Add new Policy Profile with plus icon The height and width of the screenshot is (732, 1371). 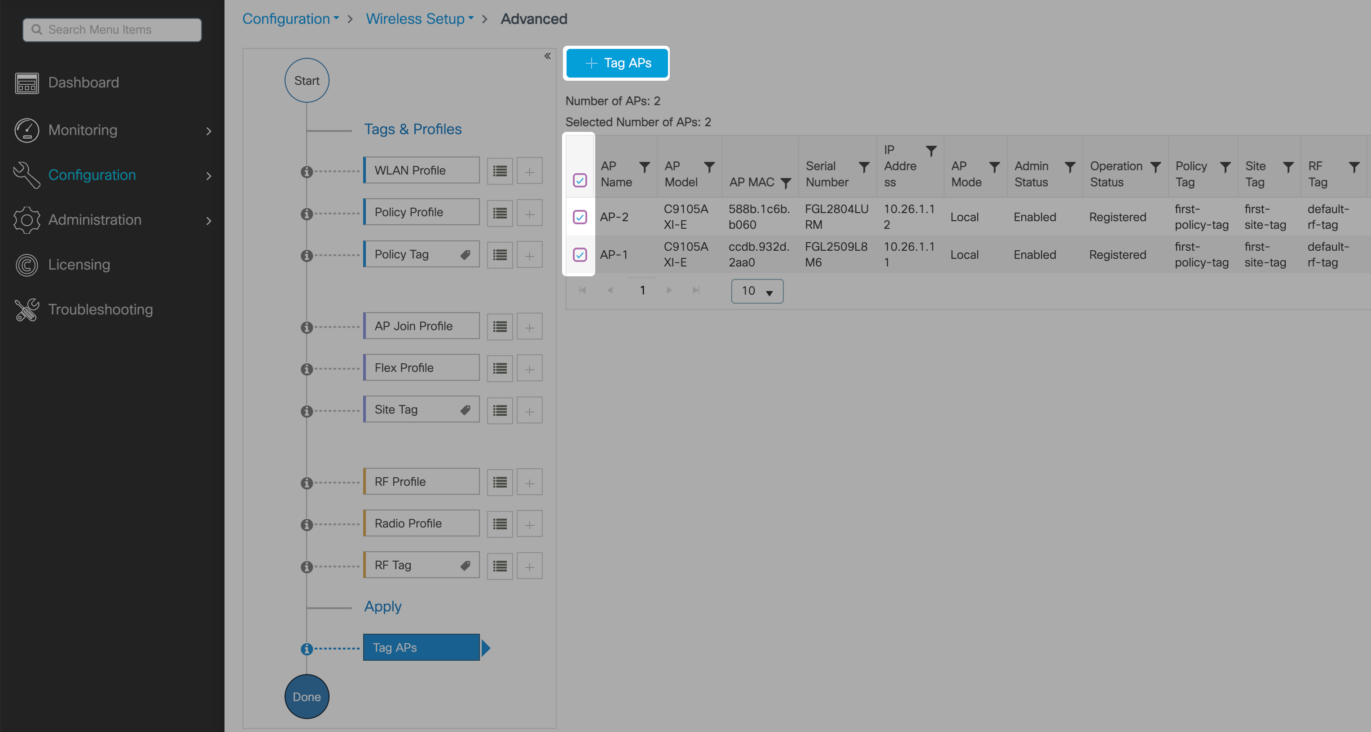[529, 213]
